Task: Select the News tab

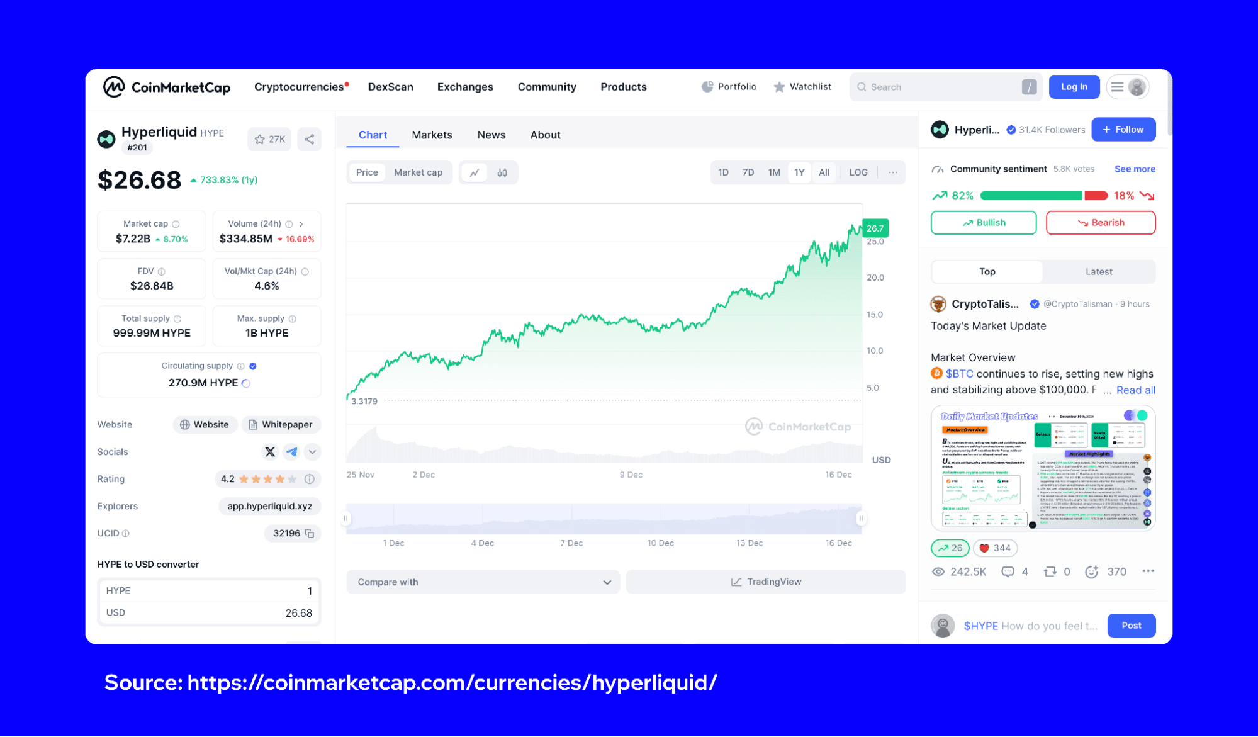Action: (x=490, y=134)
